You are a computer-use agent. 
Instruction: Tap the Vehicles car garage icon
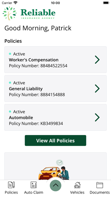pyautogui.click(x=77, y=185)
